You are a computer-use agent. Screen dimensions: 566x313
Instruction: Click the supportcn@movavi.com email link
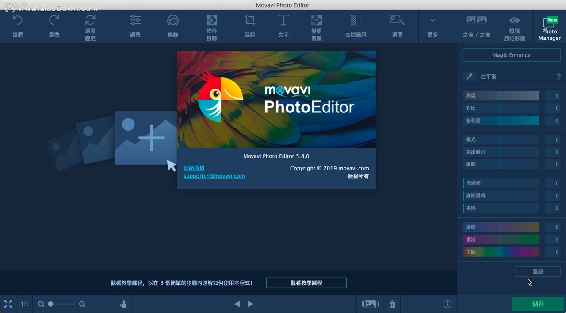coord(214,176)
